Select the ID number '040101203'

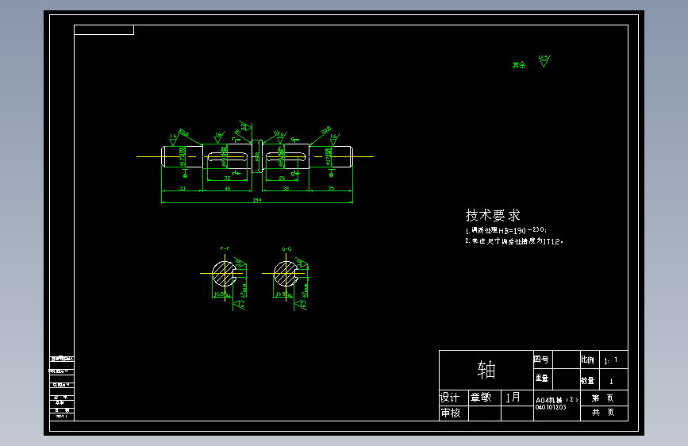tap(551, 407)
